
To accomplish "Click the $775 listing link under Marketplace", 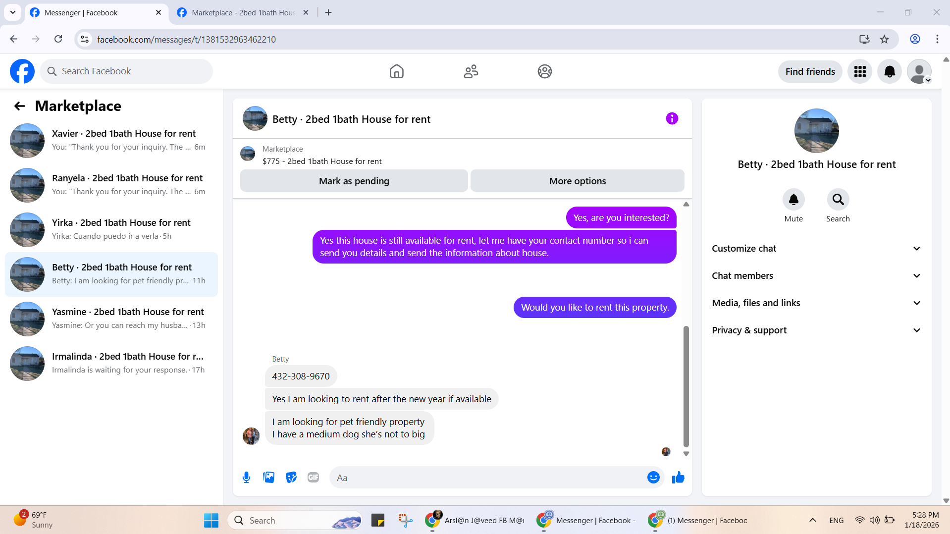I will click(322, 161).
